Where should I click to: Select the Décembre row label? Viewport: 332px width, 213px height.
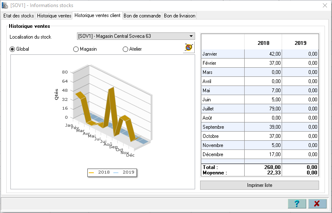tap(213, 154)
